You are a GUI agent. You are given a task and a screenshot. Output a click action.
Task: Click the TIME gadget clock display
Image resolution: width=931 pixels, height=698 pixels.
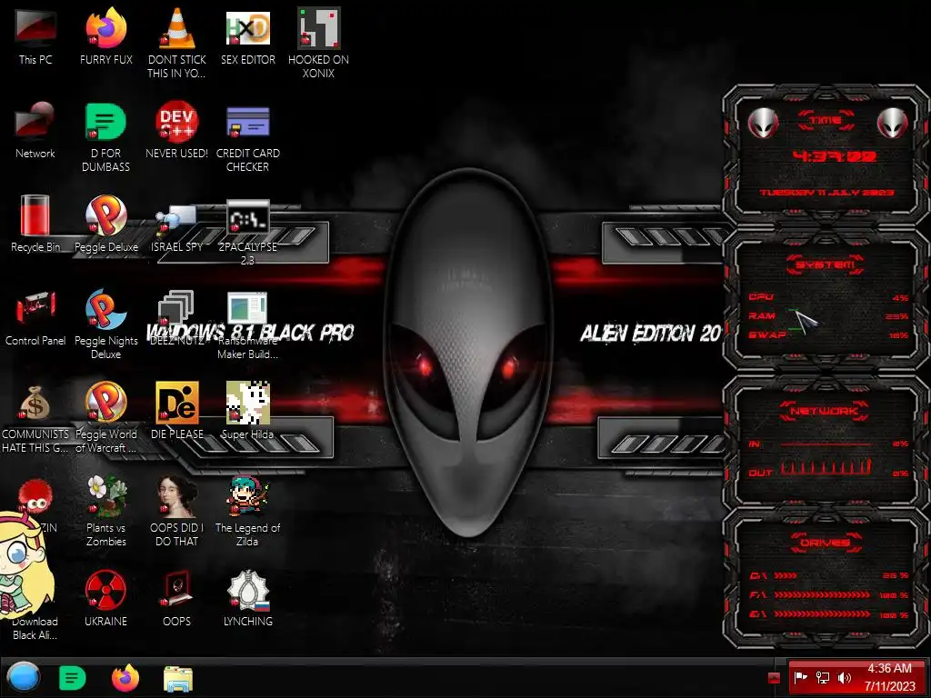point(834,156)
